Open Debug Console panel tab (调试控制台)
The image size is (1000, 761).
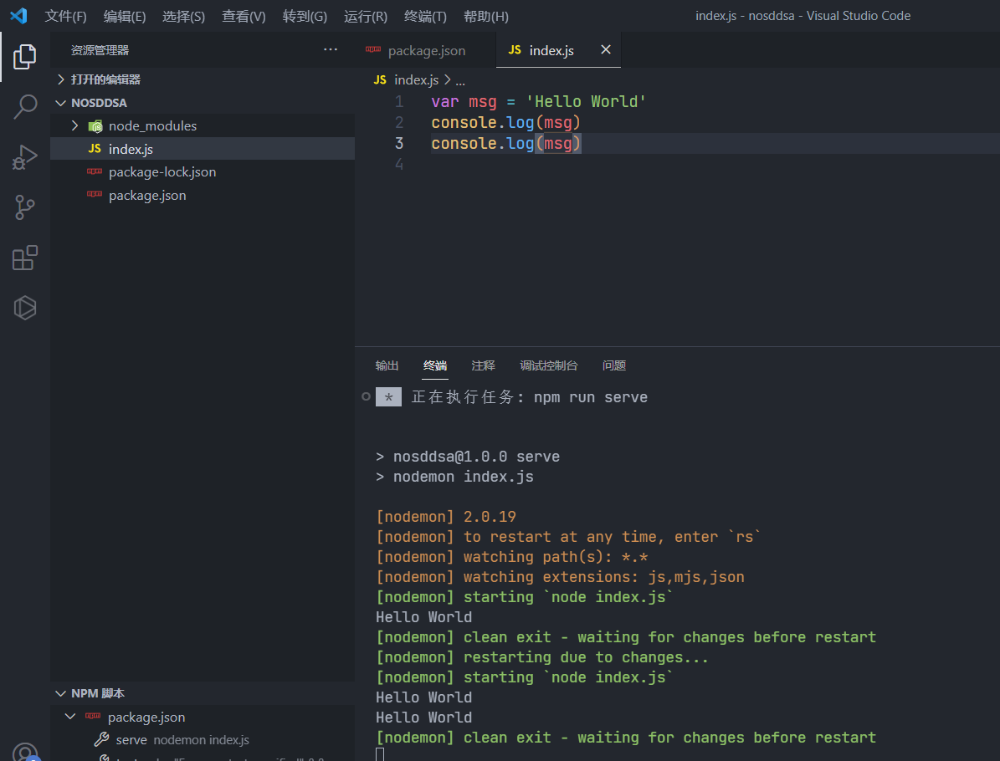[x=548, y=365]
